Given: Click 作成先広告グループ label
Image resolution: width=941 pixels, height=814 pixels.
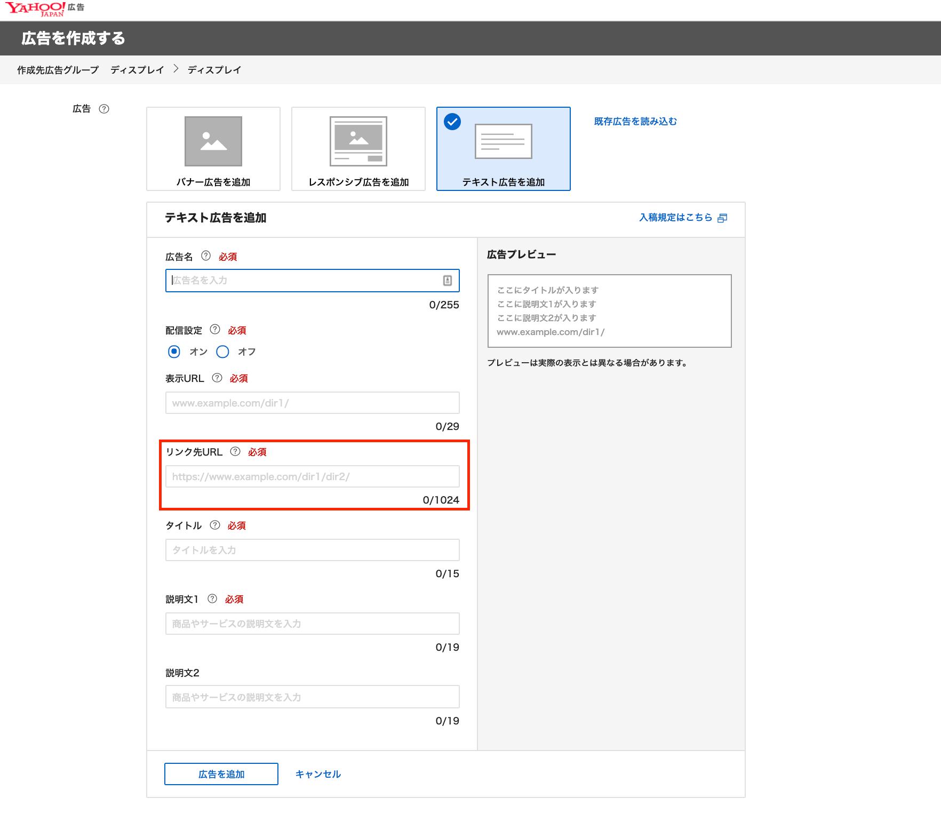Looking at the screenshot, I should click(x=58, y=70).
